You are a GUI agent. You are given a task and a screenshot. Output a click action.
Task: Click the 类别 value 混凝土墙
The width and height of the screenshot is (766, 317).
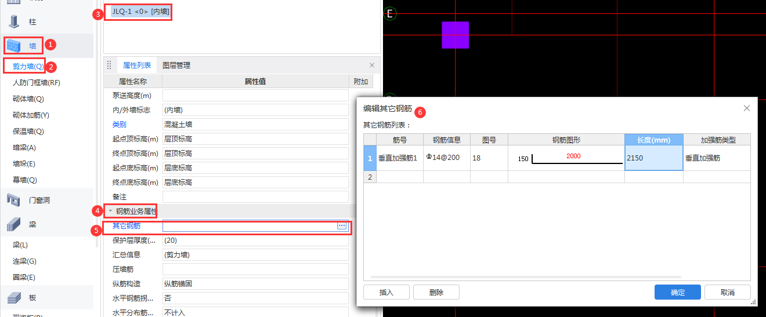255,124
